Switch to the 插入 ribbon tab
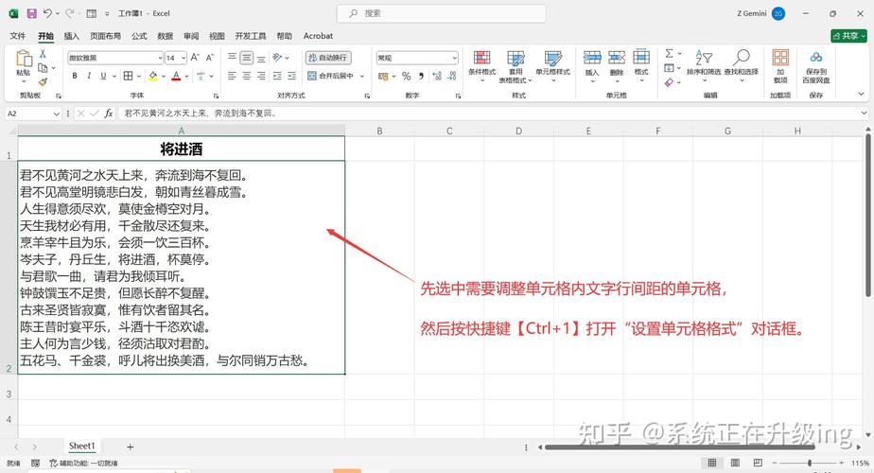This screenshot has height=473, width=874. (71, 36)
